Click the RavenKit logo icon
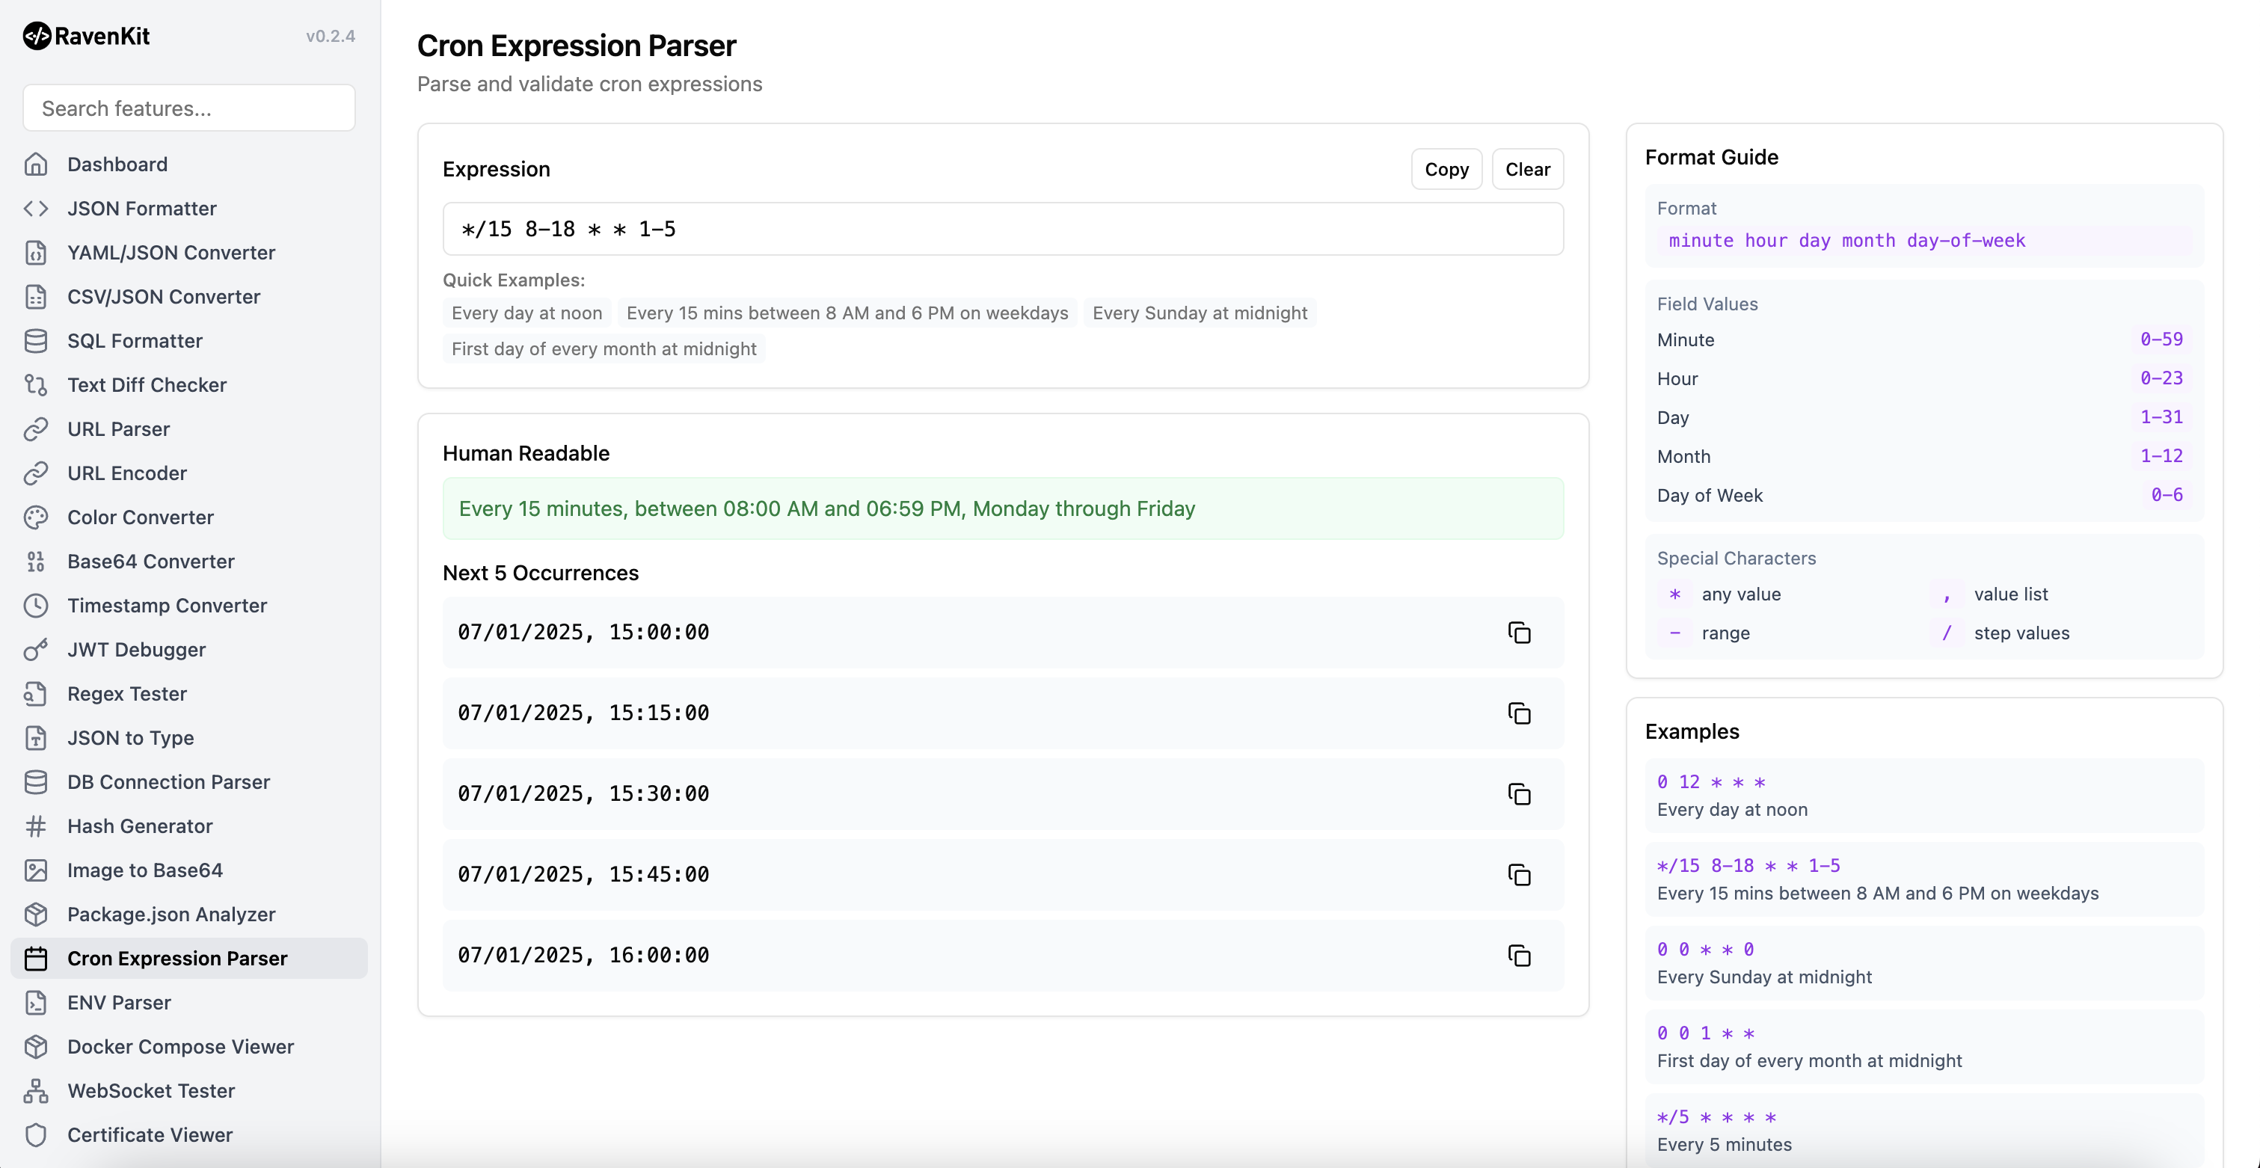 pyautogui.click(x=37, y=36)
